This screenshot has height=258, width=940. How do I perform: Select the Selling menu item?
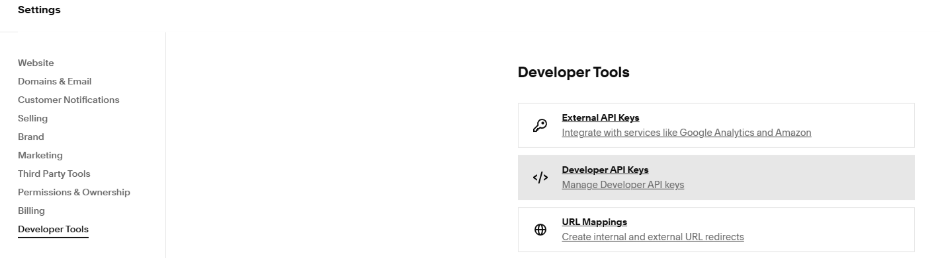(32, 118)
